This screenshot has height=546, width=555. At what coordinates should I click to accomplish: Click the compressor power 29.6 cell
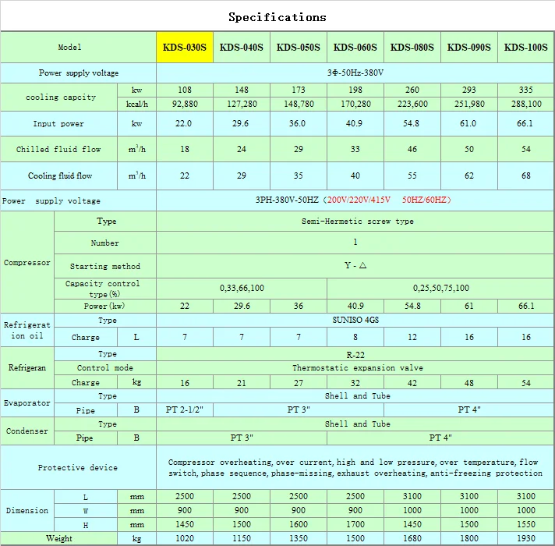point(242,306)
